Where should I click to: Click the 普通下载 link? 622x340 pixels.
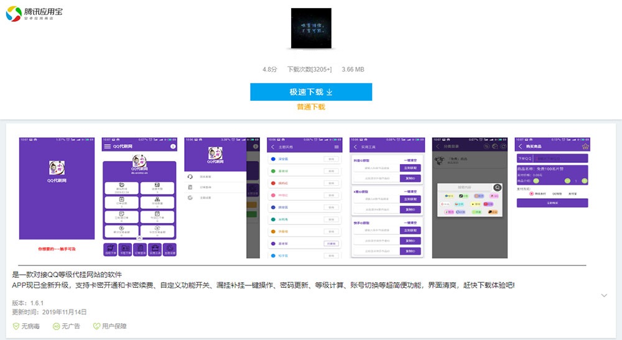click(311, 107)
